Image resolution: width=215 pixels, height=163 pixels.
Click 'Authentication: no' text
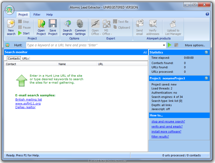(164, 93)
